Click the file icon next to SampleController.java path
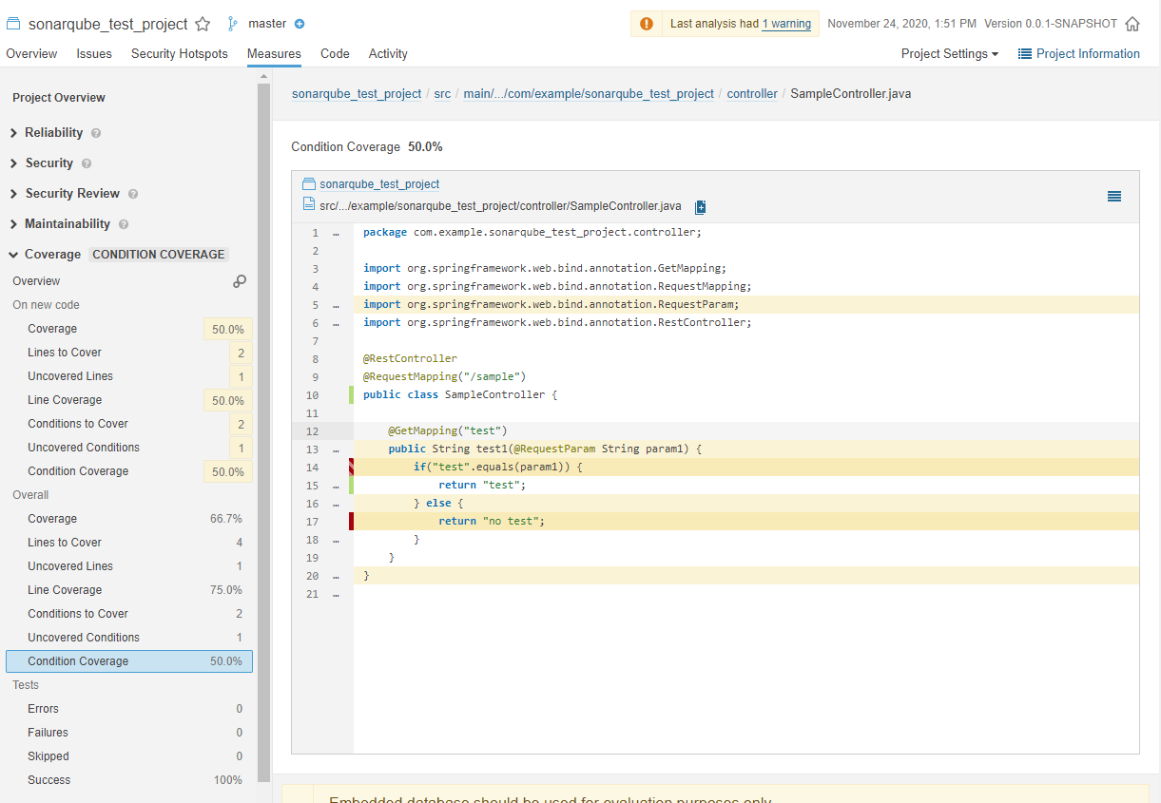The height and width of the screenshot is (803, 1161). coord(308,203)
